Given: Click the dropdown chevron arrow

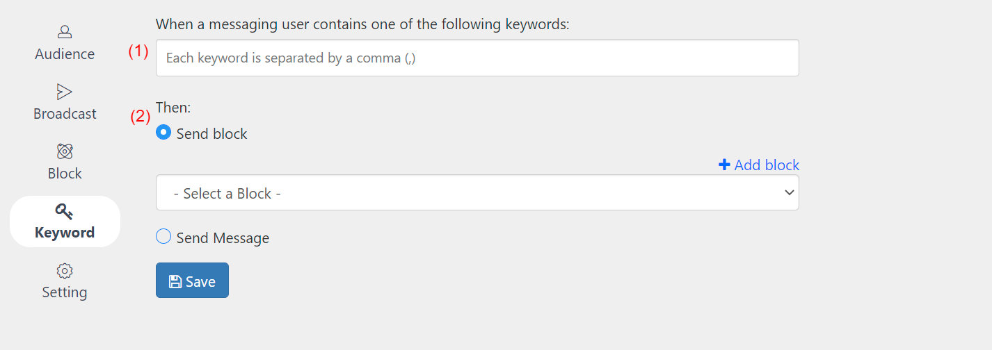Looking at the screenshot, I should pos(789,192).
